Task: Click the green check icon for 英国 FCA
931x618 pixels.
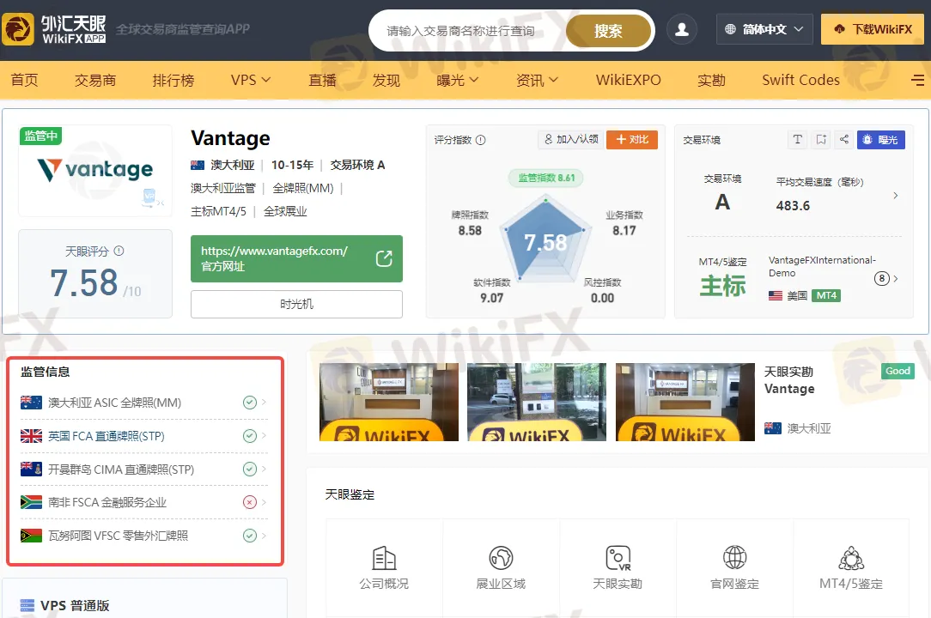Action: tap(250, 436)
